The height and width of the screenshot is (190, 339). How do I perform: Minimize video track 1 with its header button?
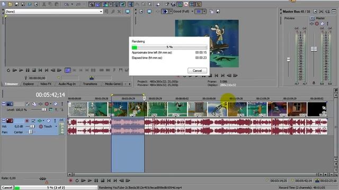pyautogui.click(x=4, y=104)
